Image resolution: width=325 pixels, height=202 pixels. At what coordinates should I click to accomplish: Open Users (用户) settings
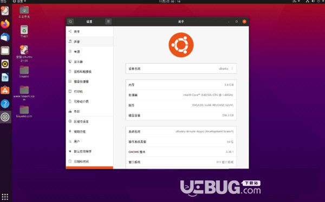tap(89, 142)
